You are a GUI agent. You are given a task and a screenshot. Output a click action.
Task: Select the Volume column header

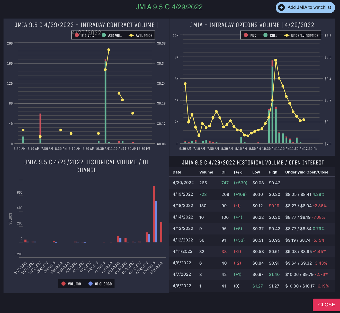point(206,172)
